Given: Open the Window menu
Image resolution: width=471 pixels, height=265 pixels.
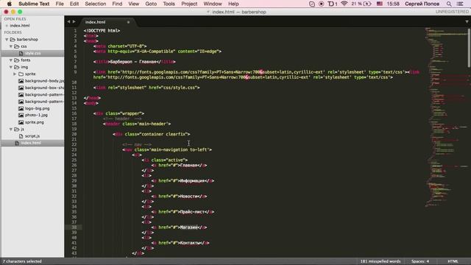Looking at the screenshot, I should 213,4.
